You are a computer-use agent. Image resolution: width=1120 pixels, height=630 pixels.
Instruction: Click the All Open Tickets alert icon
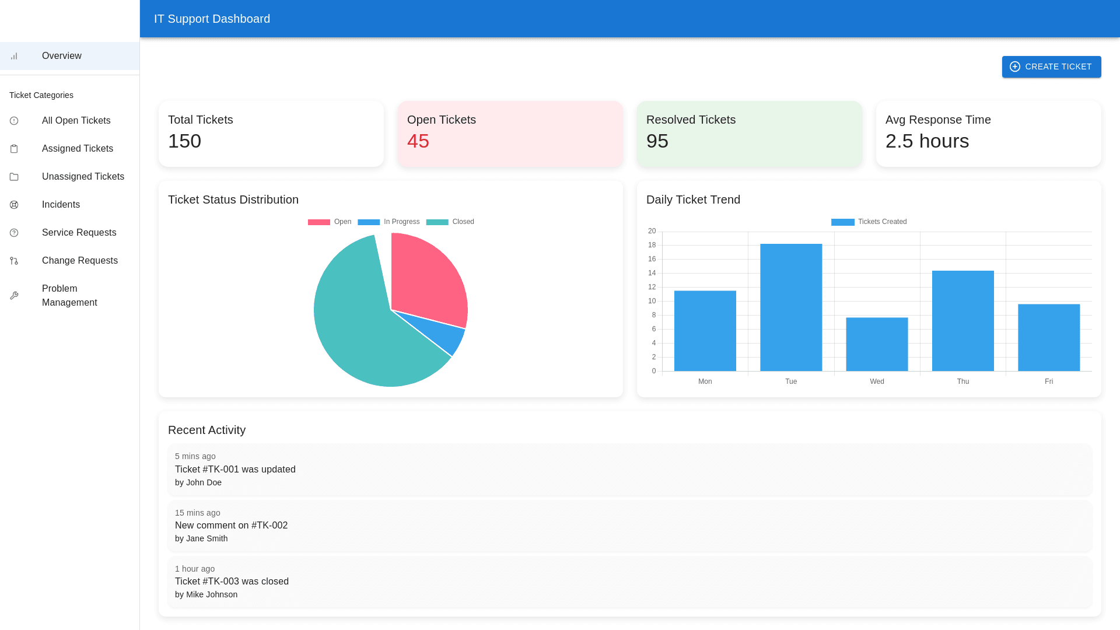pos(14,121)
